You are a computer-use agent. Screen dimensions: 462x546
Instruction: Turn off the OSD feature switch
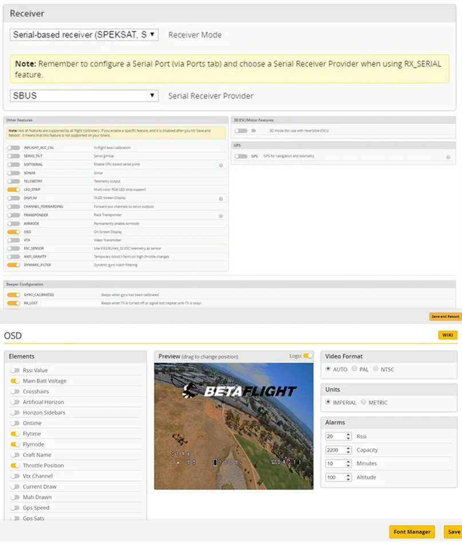click(x=14, y=232)
